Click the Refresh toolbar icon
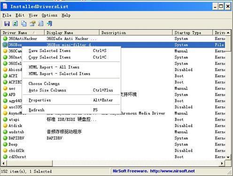 pyautogui.click(x=15, y=23)
